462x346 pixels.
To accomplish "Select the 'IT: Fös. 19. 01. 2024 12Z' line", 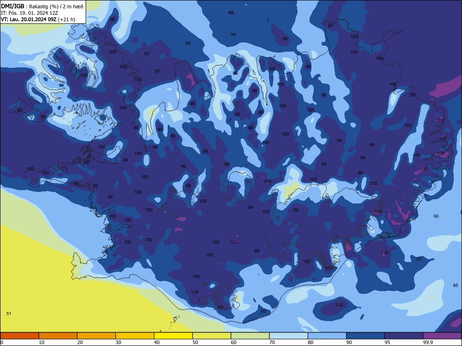I will pos(30,13).
